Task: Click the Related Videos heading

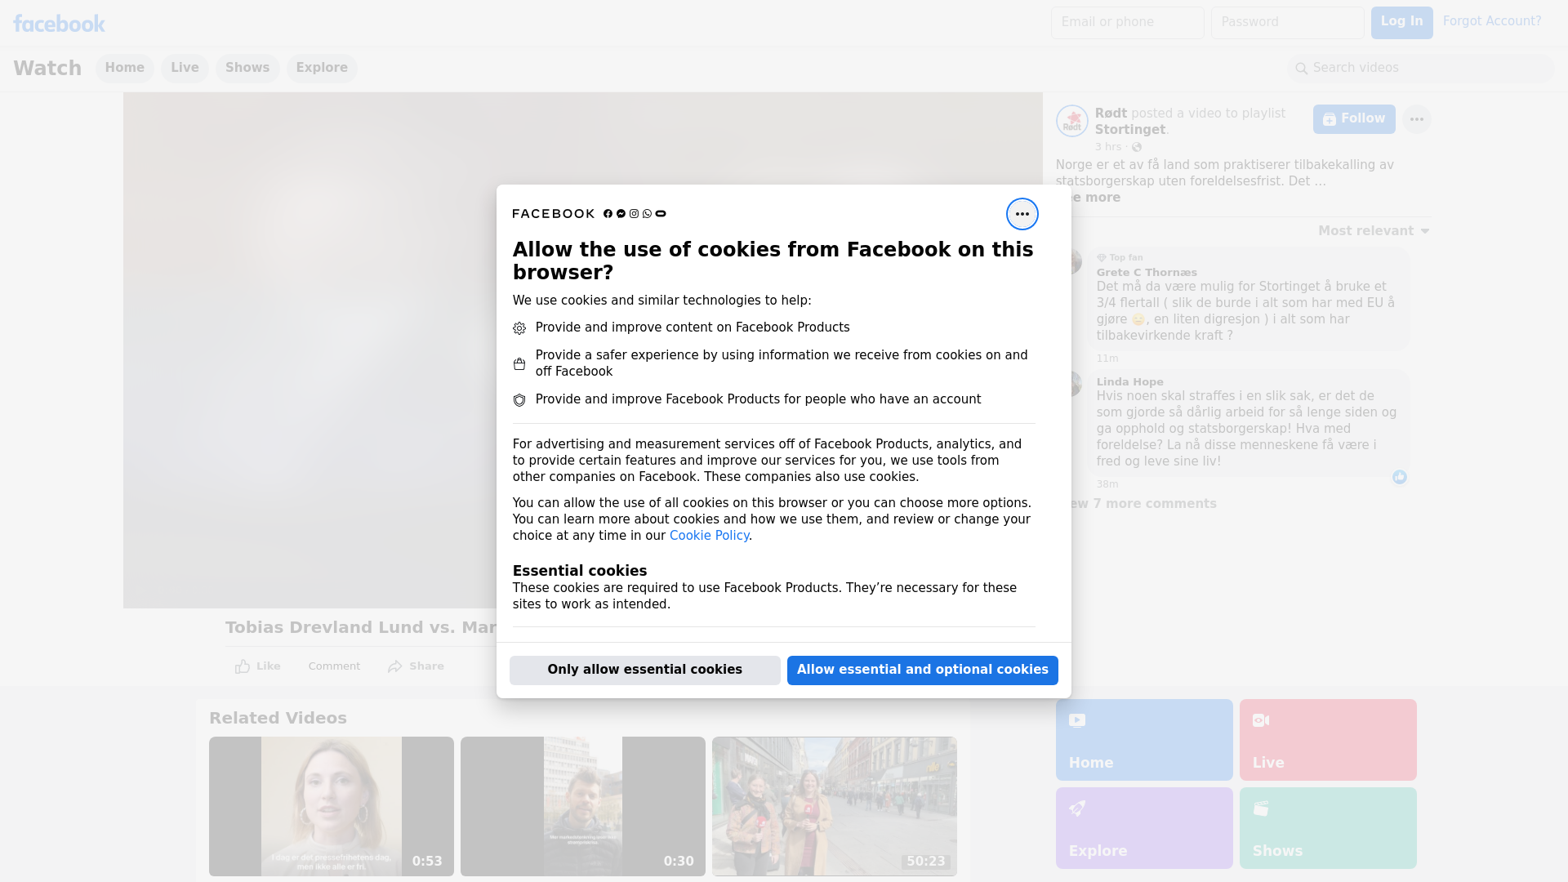Action: click(278, 718)
